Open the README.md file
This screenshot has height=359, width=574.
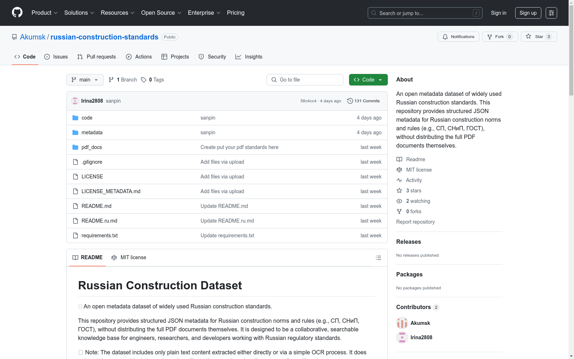[x=97, y=206]
